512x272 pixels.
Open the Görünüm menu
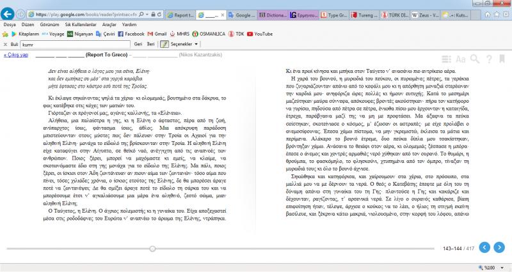(x=50, y=24)
